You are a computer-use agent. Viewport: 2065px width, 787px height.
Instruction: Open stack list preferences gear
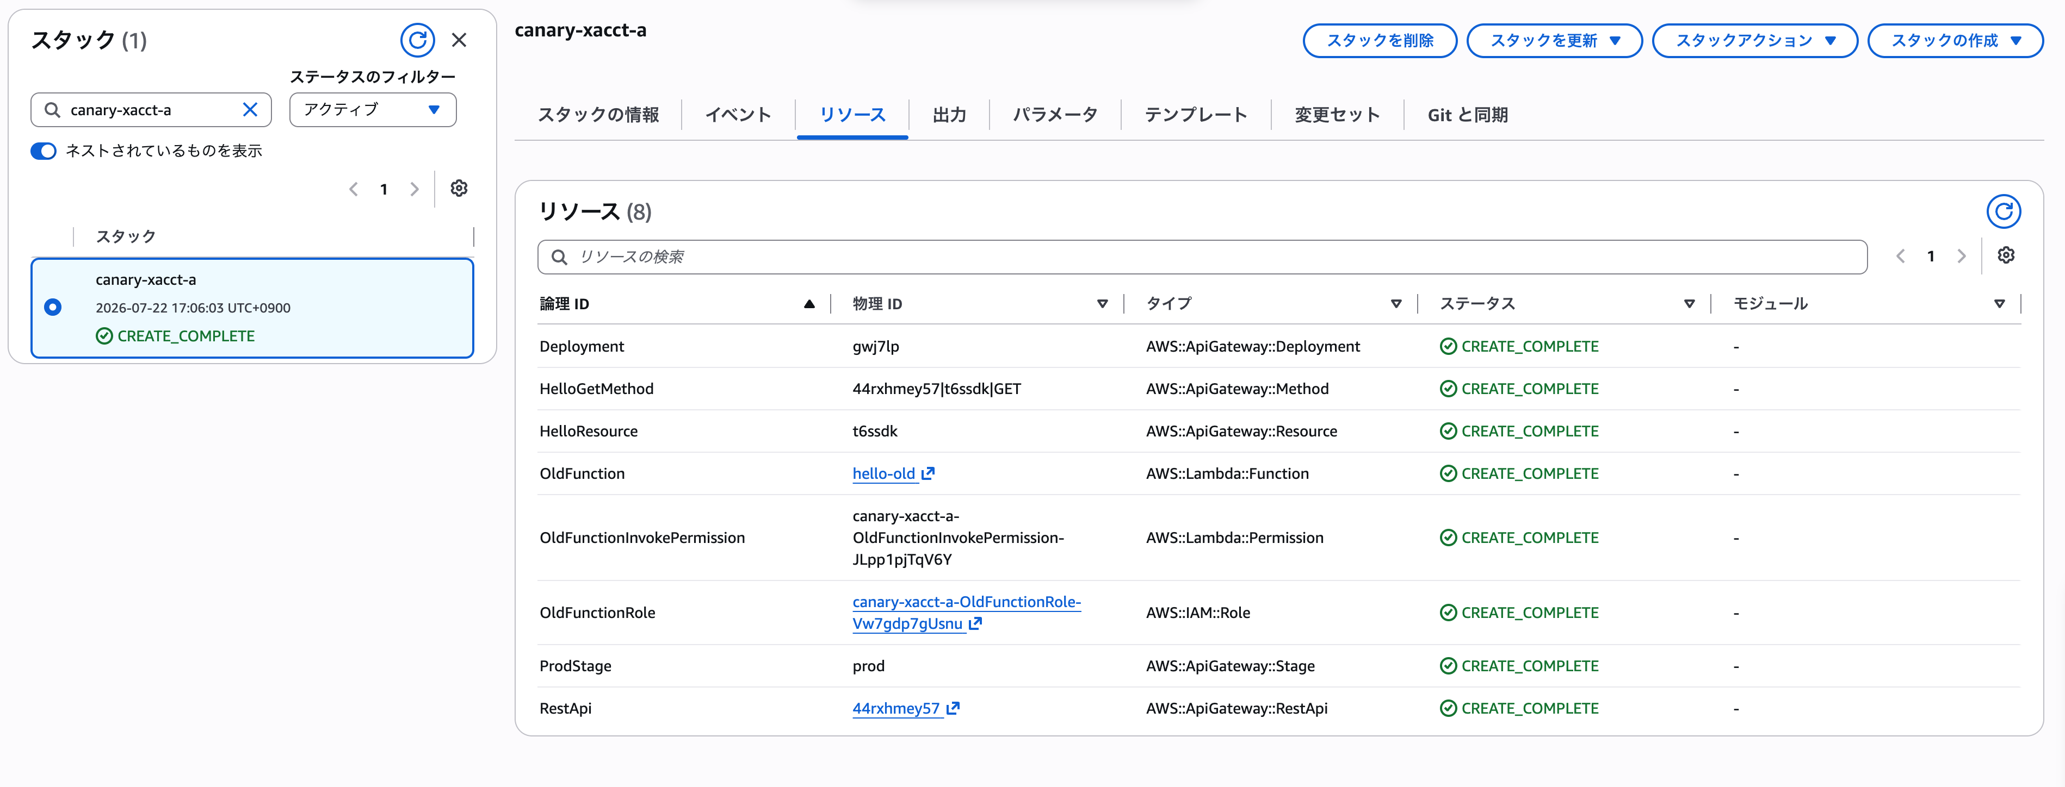pos(459,188)
